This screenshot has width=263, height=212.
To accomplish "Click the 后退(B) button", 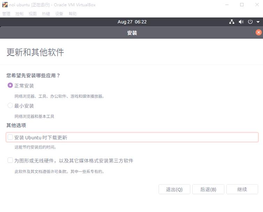I will point(208,189).
